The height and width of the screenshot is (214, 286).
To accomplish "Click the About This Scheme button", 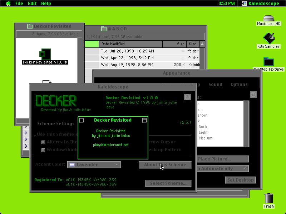I will tap(165, 165).
